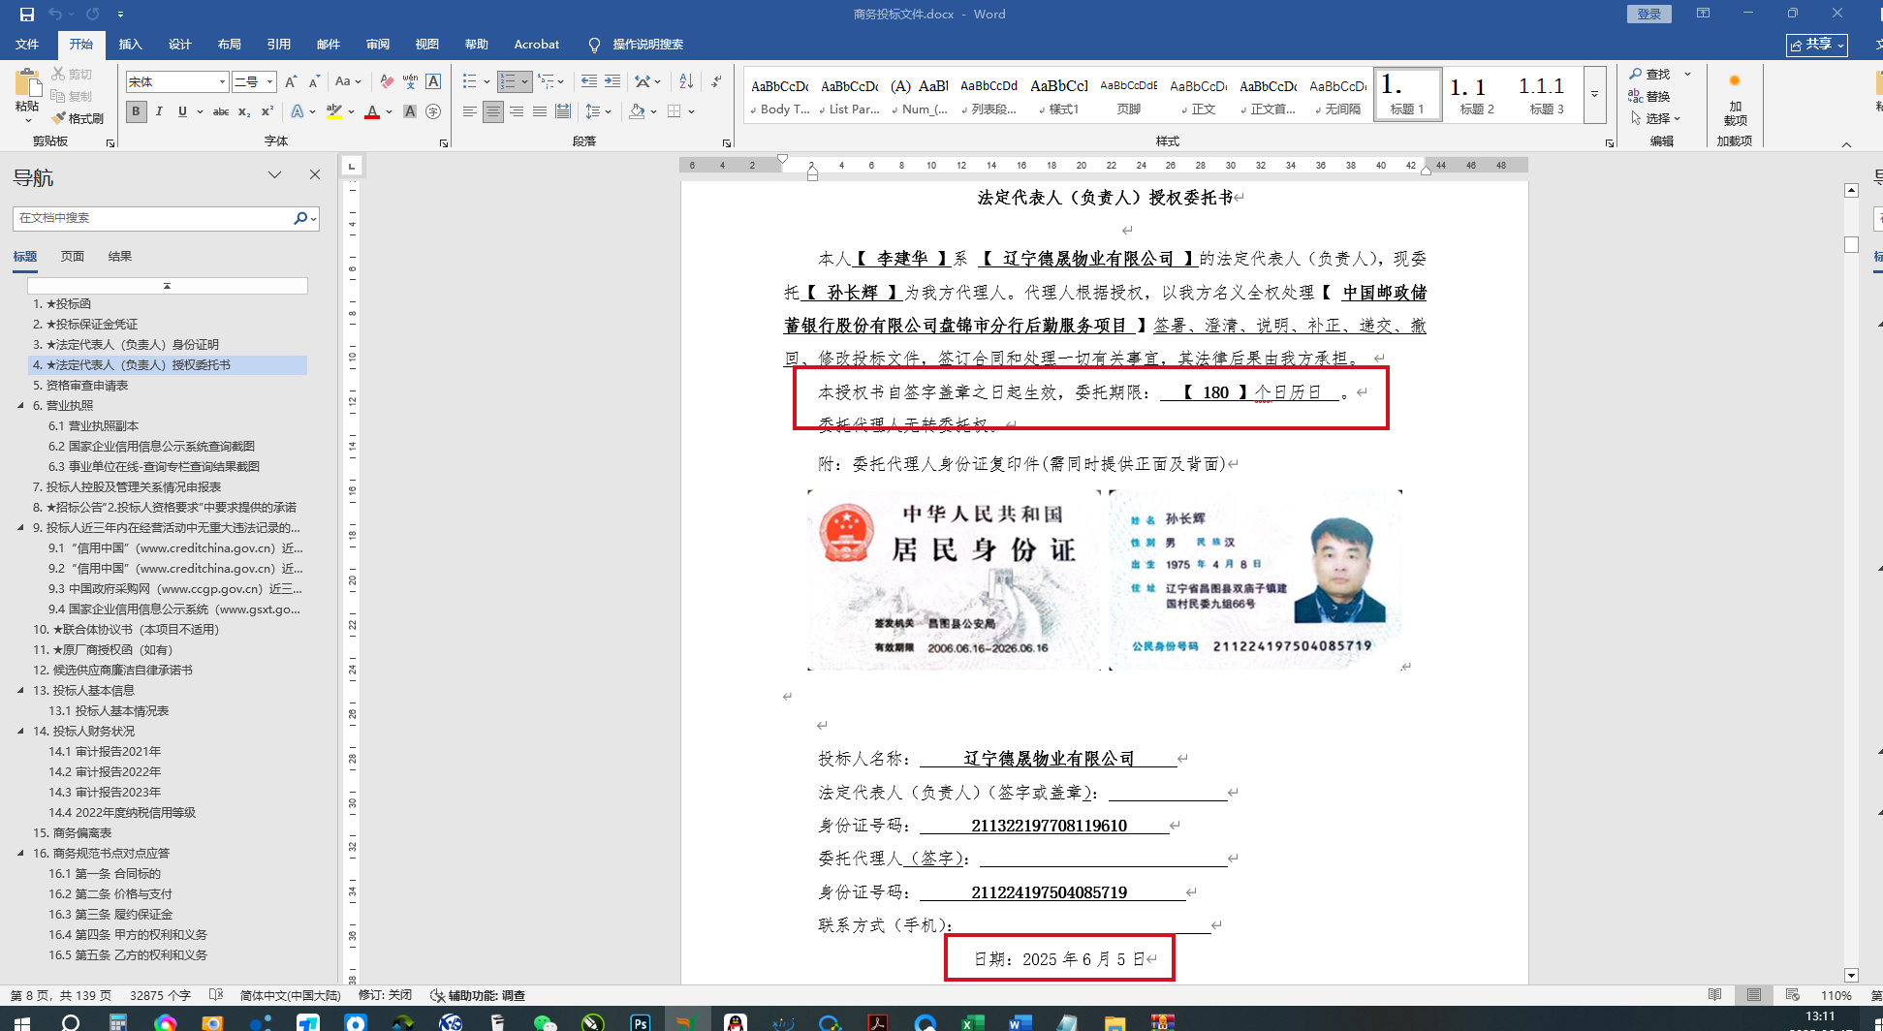Justify the paragraph text
The image size is (1883, 1031).
pyautogui.click(x=540, y=111)
